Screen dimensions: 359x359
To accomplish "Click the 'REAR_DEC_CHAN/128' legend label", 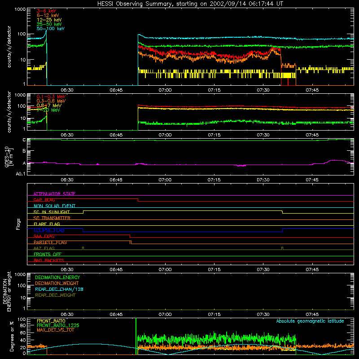I will 59,289.
